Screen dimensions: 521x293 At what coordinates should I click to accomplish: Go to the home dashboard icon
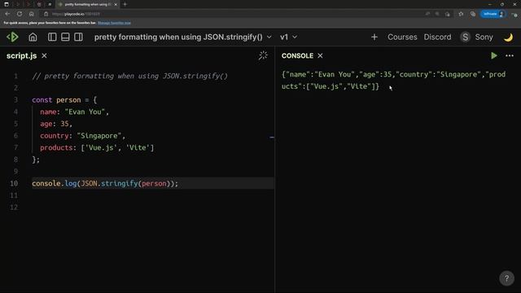click(x=33, y=37)
